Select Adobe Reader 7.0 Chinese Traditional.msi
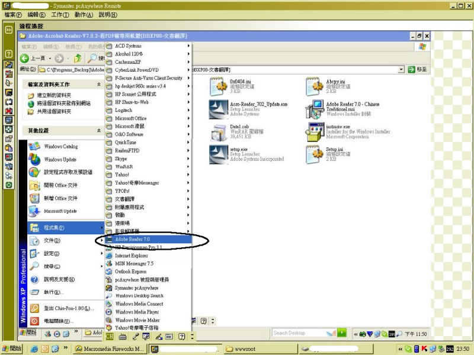This screenshot has height=355, width=474. coord(342,109)
